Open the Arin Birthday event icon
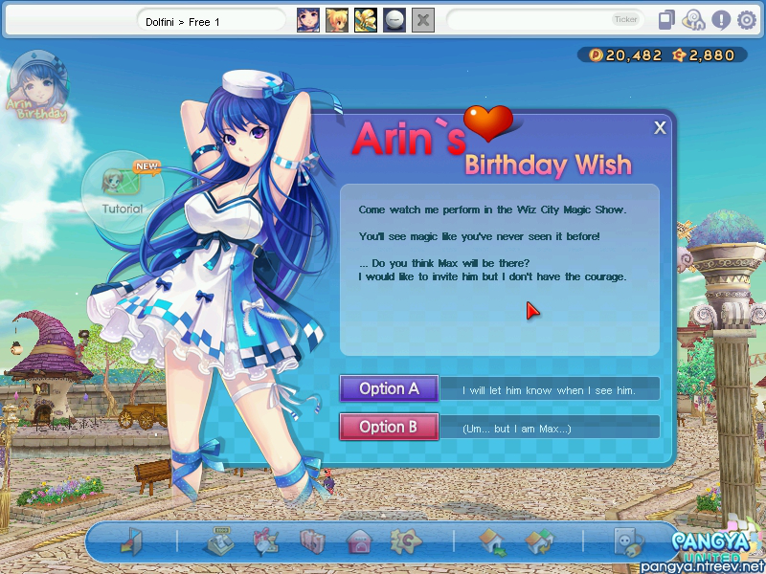This screenshot has height=574, width=766. (x=37, y=86)
